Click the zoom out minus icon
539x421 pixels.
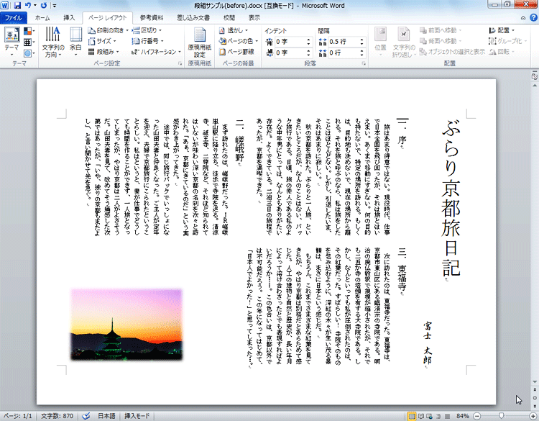point(476,416)
